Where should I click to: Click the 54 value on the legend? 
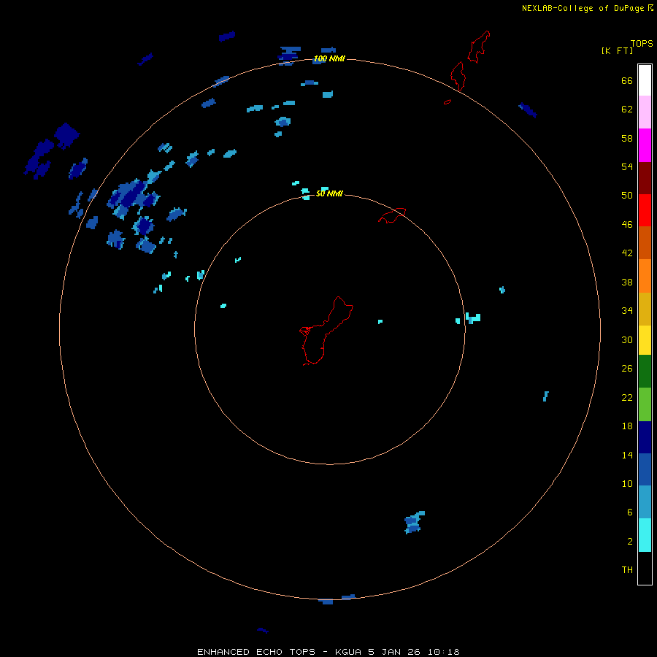click(x=626, y=166)
